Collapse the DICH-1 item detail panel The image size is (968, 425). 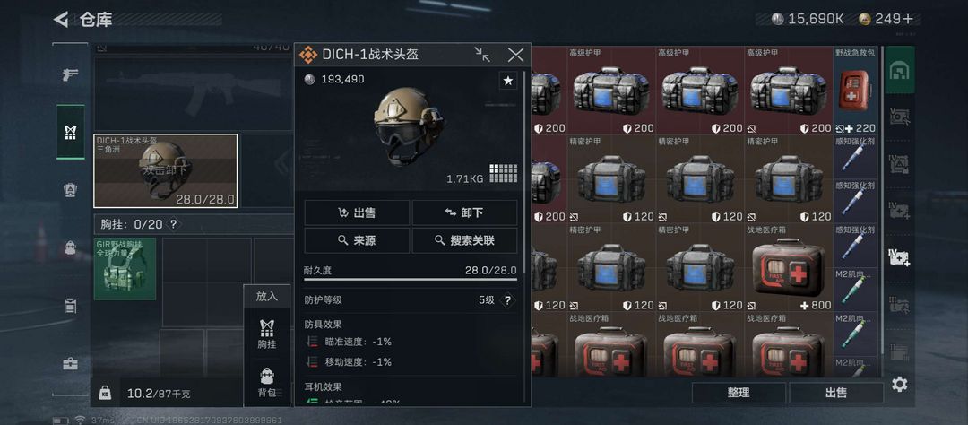pos(482,55)
